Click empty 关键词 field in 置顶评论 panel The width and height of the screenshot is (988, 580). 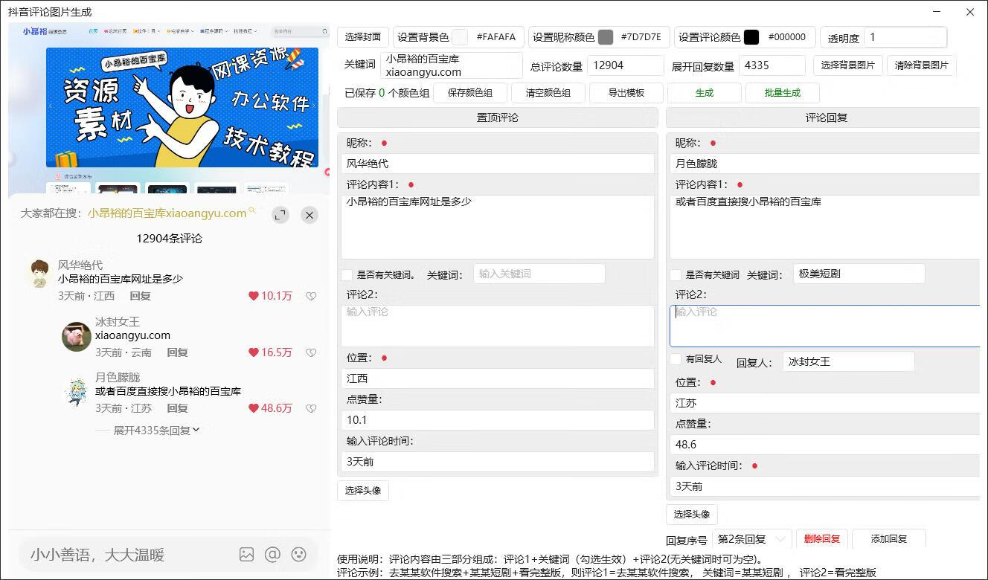coord(539,274)
